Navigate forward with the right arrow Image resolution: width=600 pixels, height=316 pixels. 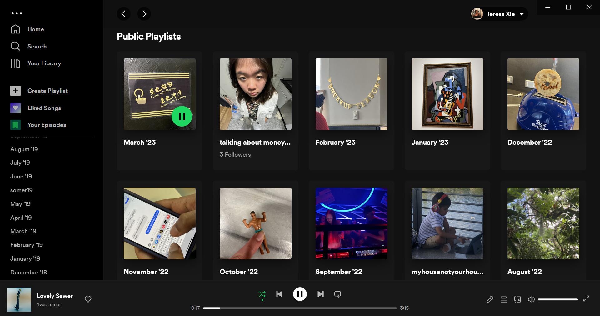144,14
